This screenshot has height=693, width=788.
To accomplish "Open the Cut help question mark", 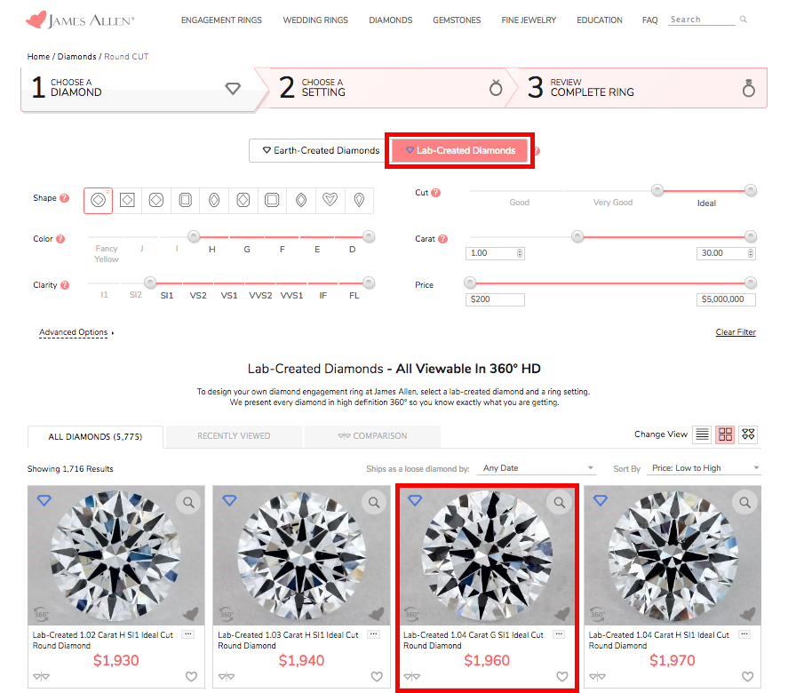I will 435,193.
